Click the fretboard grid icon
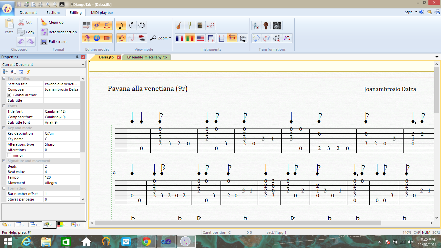Screen dimensions: 441x248 coord(200,26)
